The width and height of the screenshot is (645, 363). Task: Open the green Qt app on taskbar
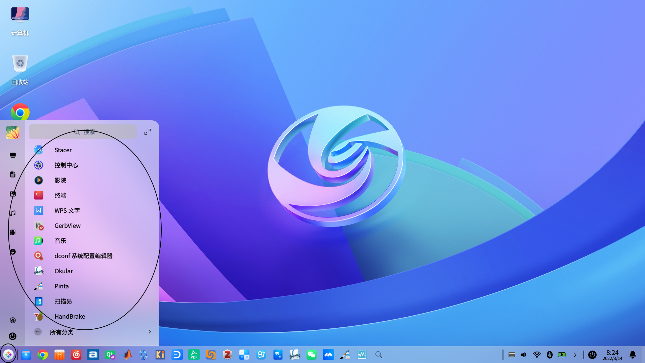110,355
